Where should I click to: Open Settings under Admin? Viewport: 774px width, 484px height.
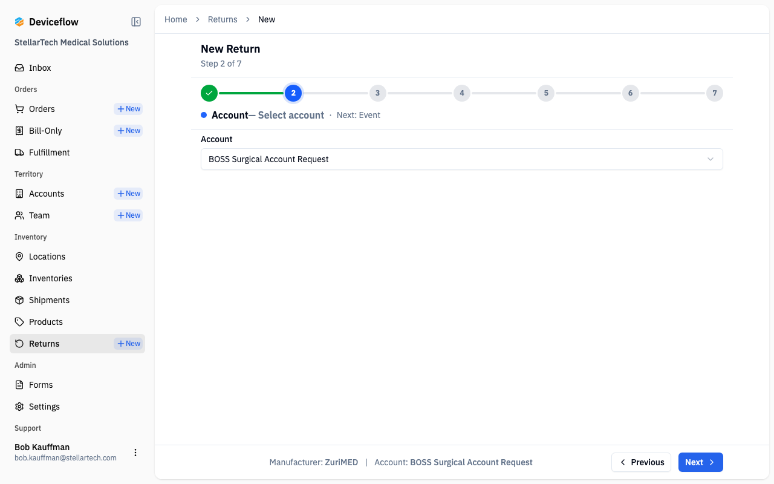(77, 407)
